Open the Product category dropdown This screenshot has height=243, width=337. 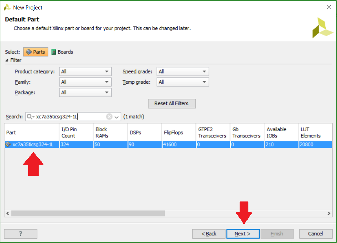point(85,71)
